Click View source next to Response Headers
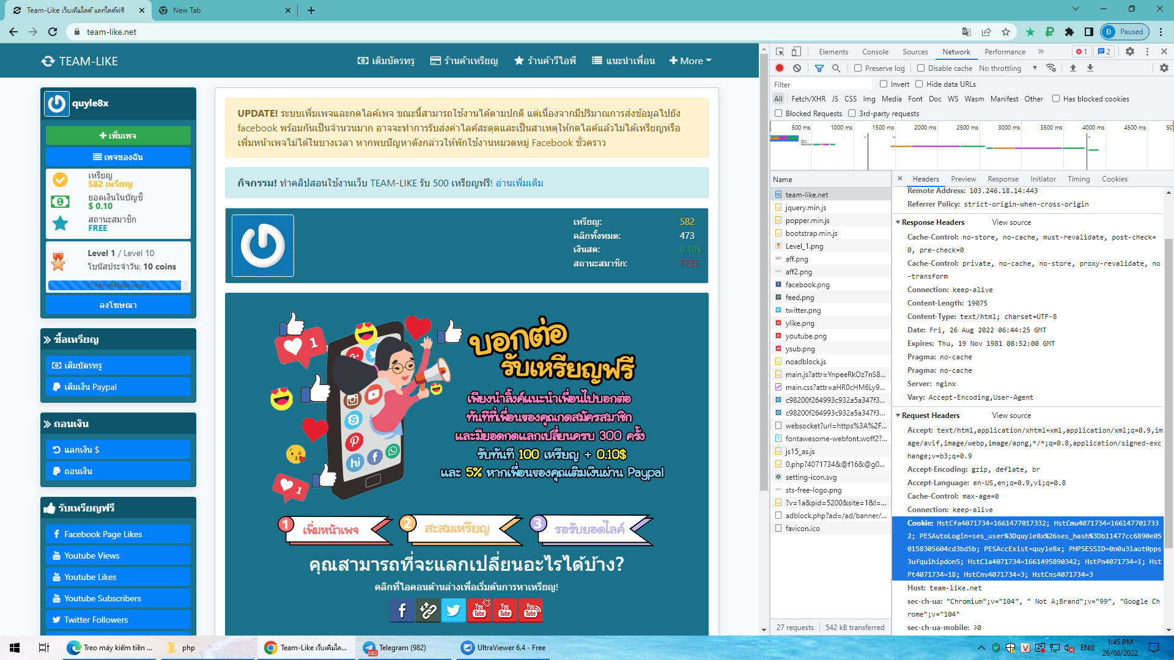This screenshot has height=660, width=1174. [x=1011, y=222]
